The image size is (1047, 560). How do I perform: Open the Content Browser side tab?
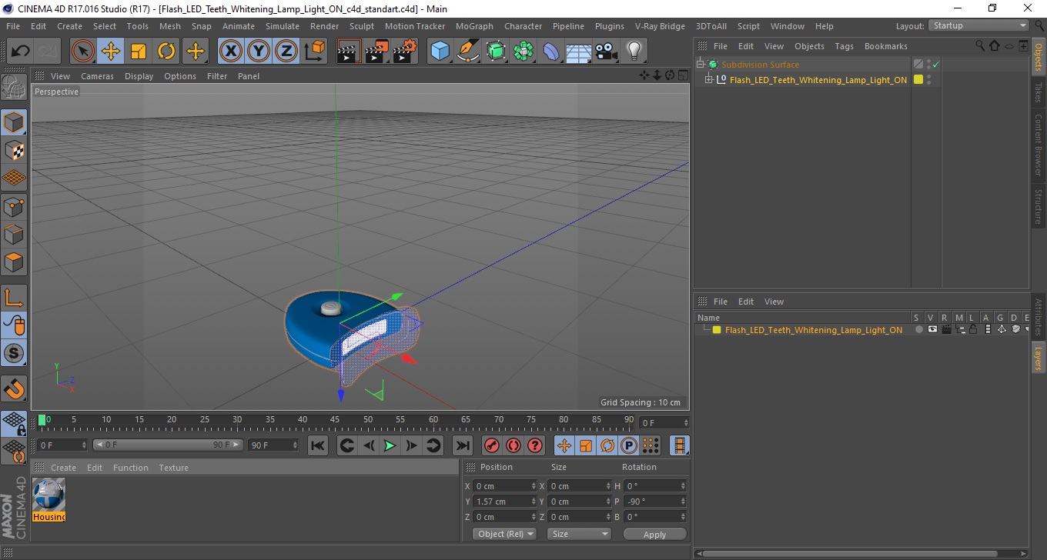click(1039, 145)
